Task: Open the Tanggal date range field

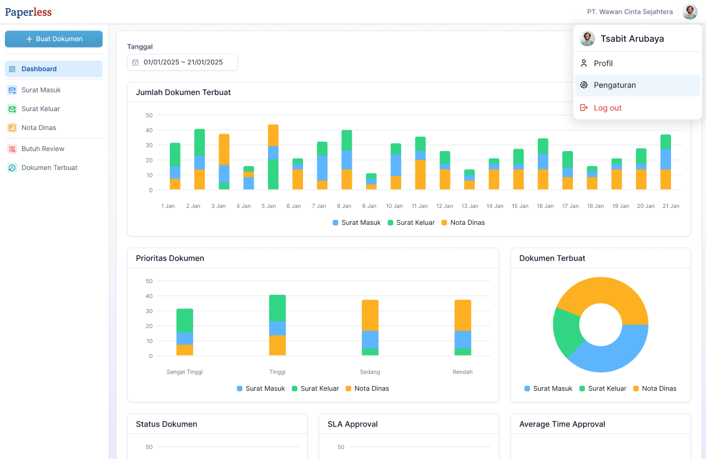Action: tap(182, 62)
